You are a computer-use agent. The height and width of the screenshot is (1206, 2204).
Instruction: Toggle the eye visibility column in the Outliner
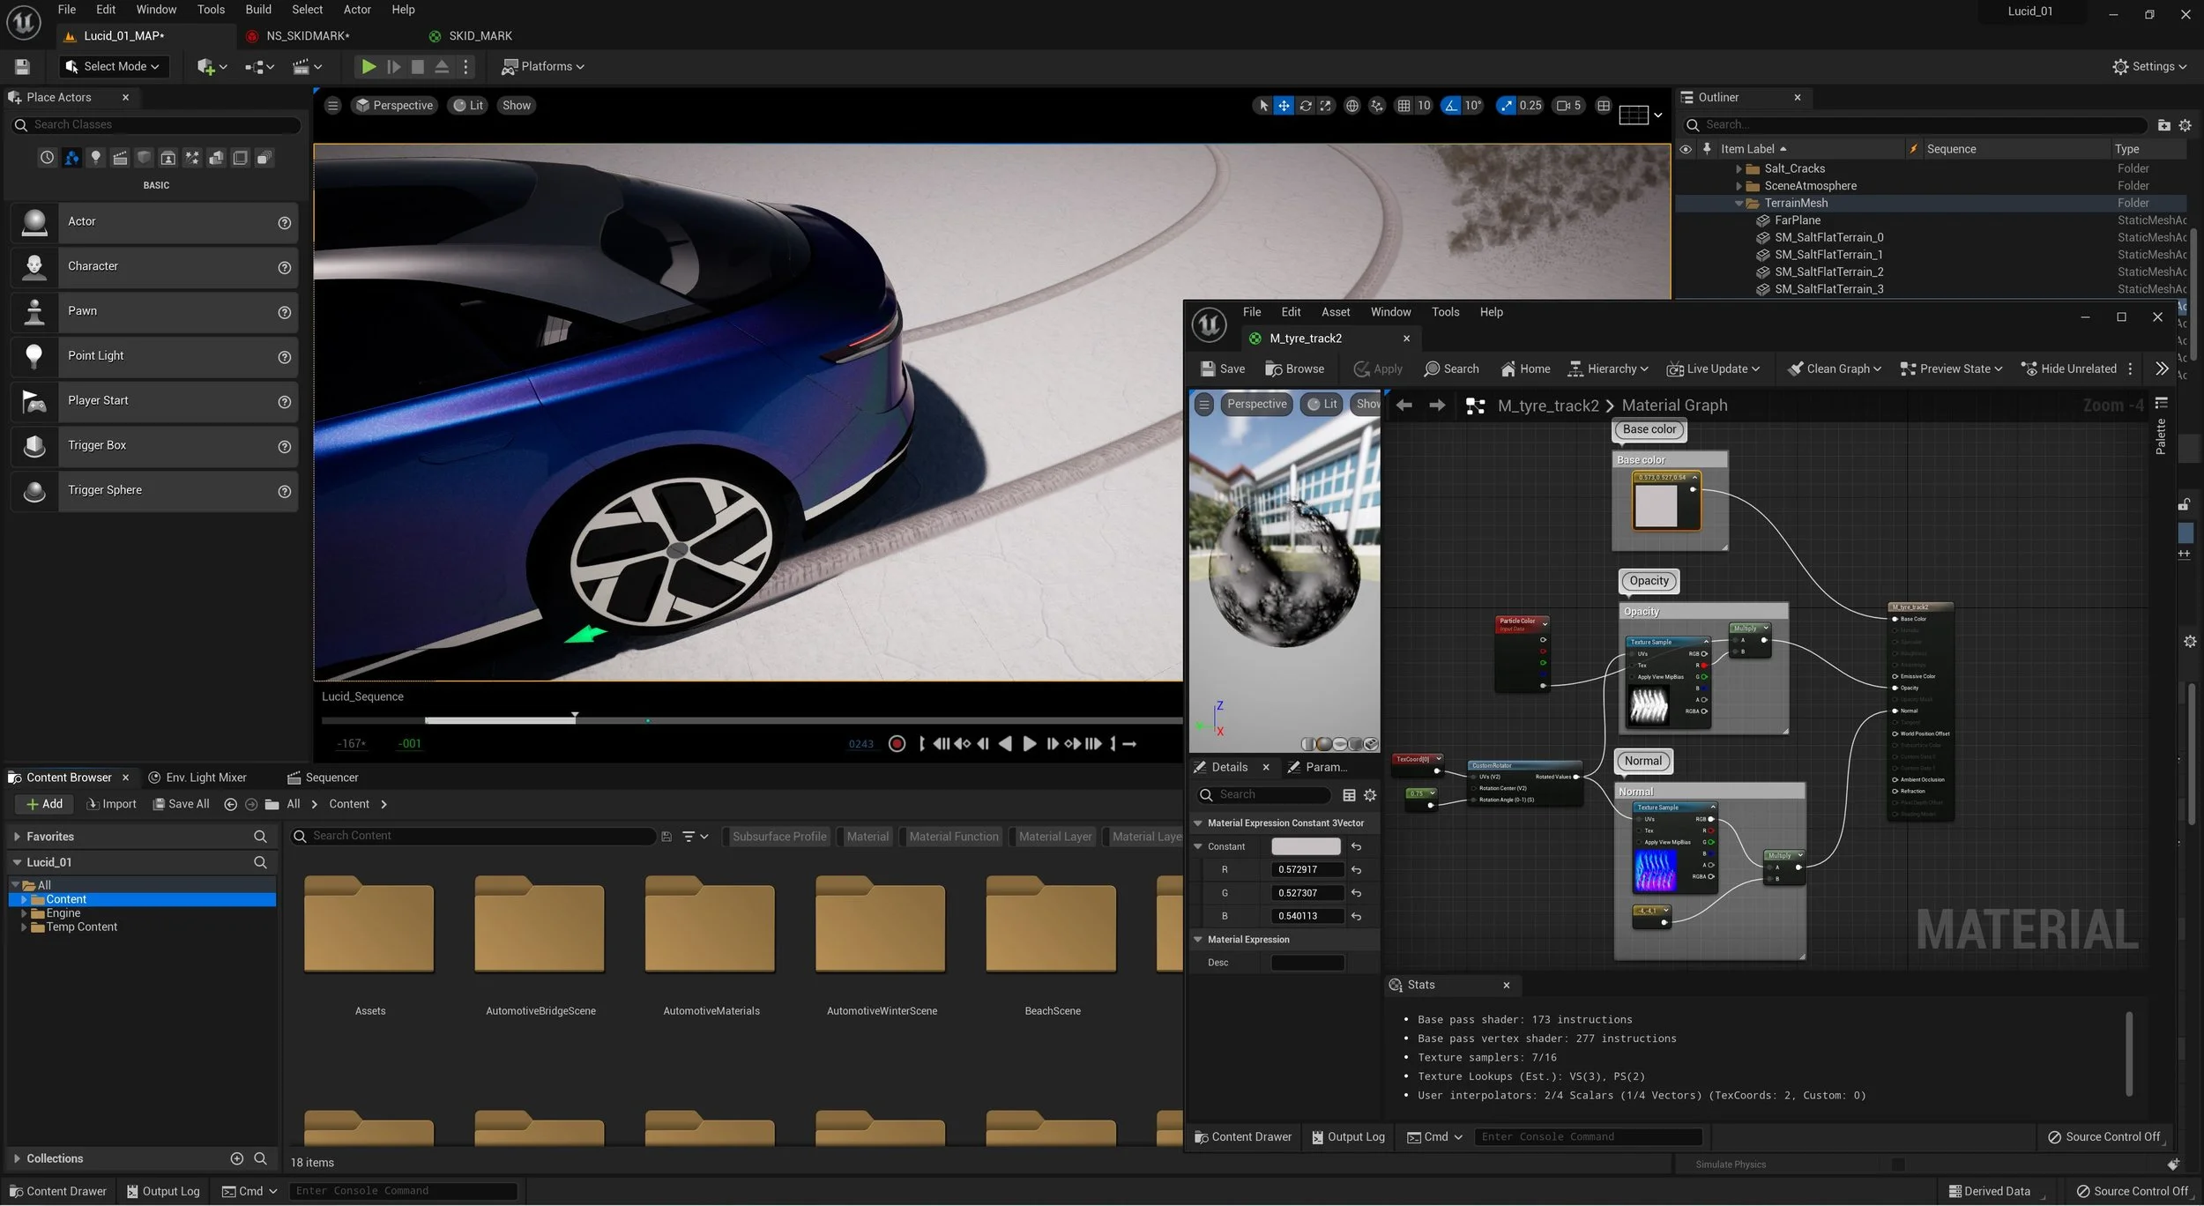coord(1686,149)
